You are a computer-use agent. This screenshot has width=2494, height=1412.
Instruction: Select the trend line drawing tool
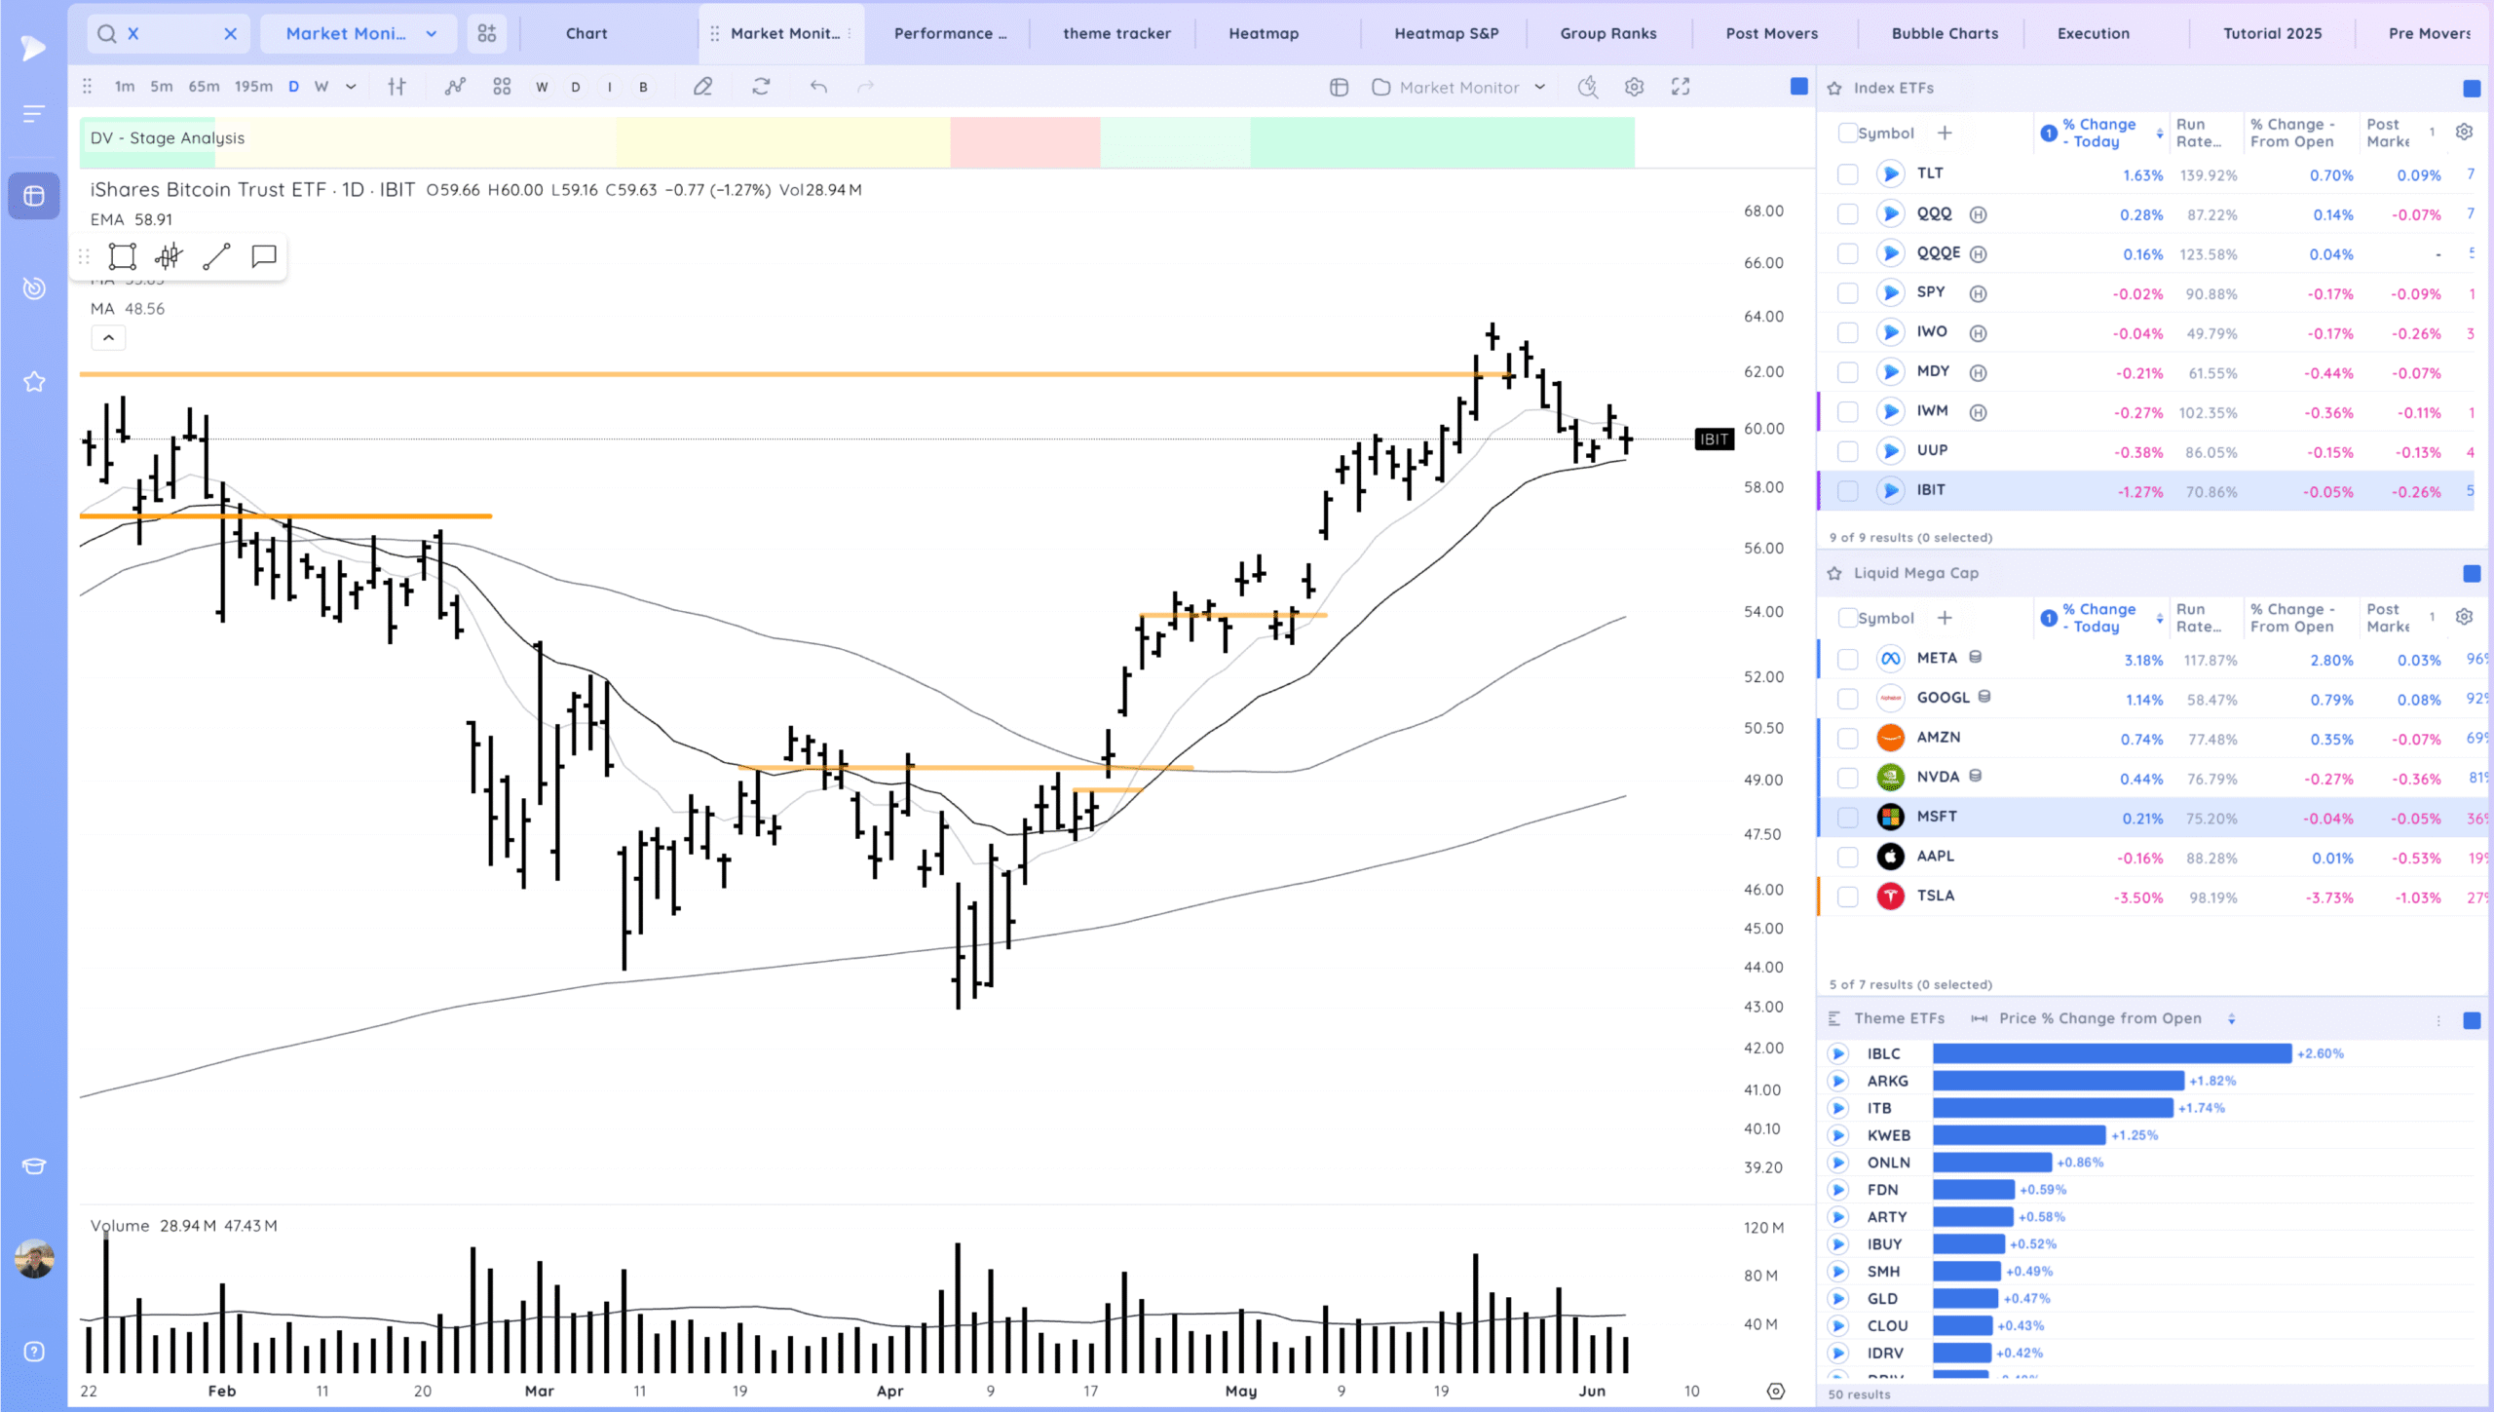point(216,256)
